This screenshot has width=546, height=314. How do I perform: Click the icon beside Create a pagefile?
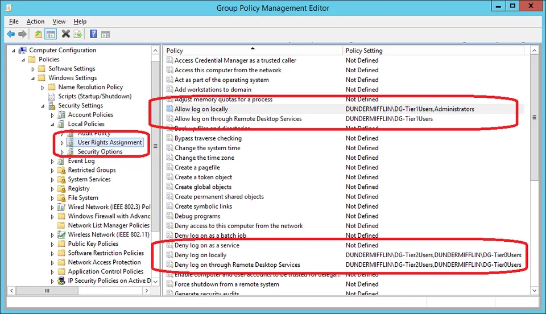[x=169, y=167]
